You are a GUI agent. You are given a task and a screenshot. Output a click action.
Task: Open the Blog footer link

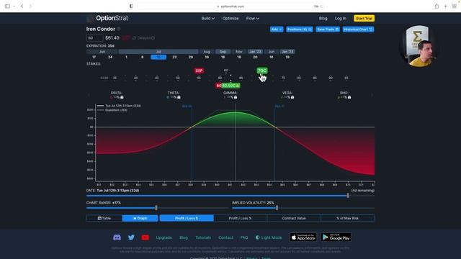tap(184, 237)
